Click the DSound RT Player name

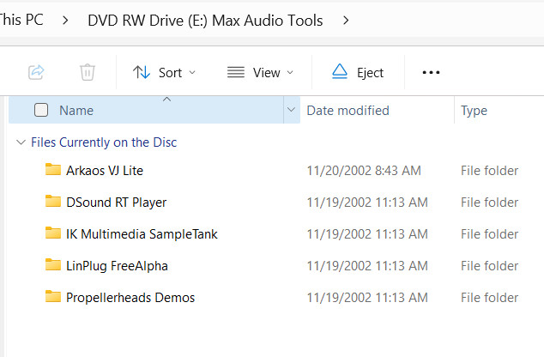click(116, 203)
